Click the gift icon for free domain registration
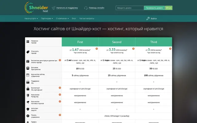Viewport: 197px width, 123px height. coord(28,61)
